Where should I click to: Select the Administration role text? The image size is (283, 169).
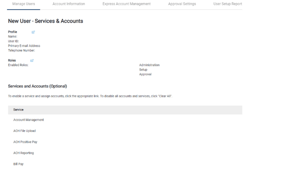149,65
